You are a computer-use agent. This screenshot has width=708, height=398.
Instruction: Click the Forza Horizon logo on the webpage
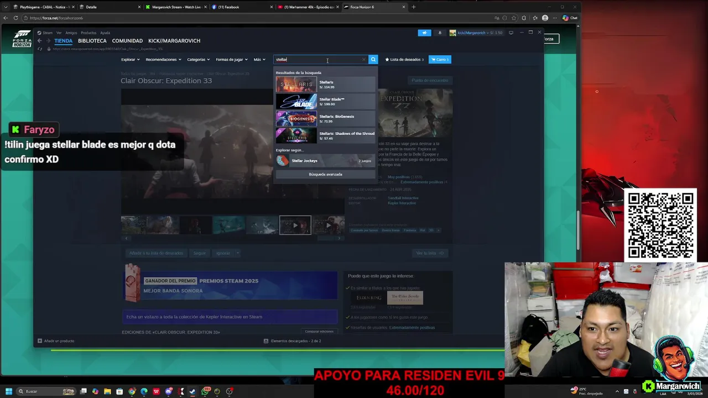pos(22,39)
